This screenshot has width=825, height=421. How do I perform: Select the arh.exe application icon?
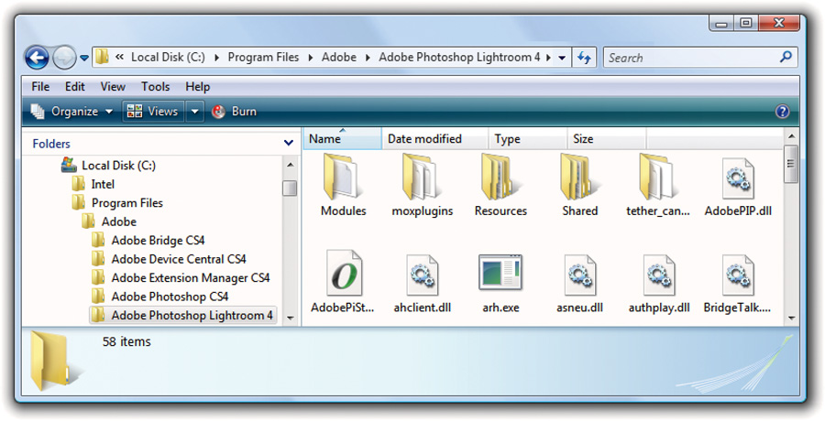[x=500, y=273]
